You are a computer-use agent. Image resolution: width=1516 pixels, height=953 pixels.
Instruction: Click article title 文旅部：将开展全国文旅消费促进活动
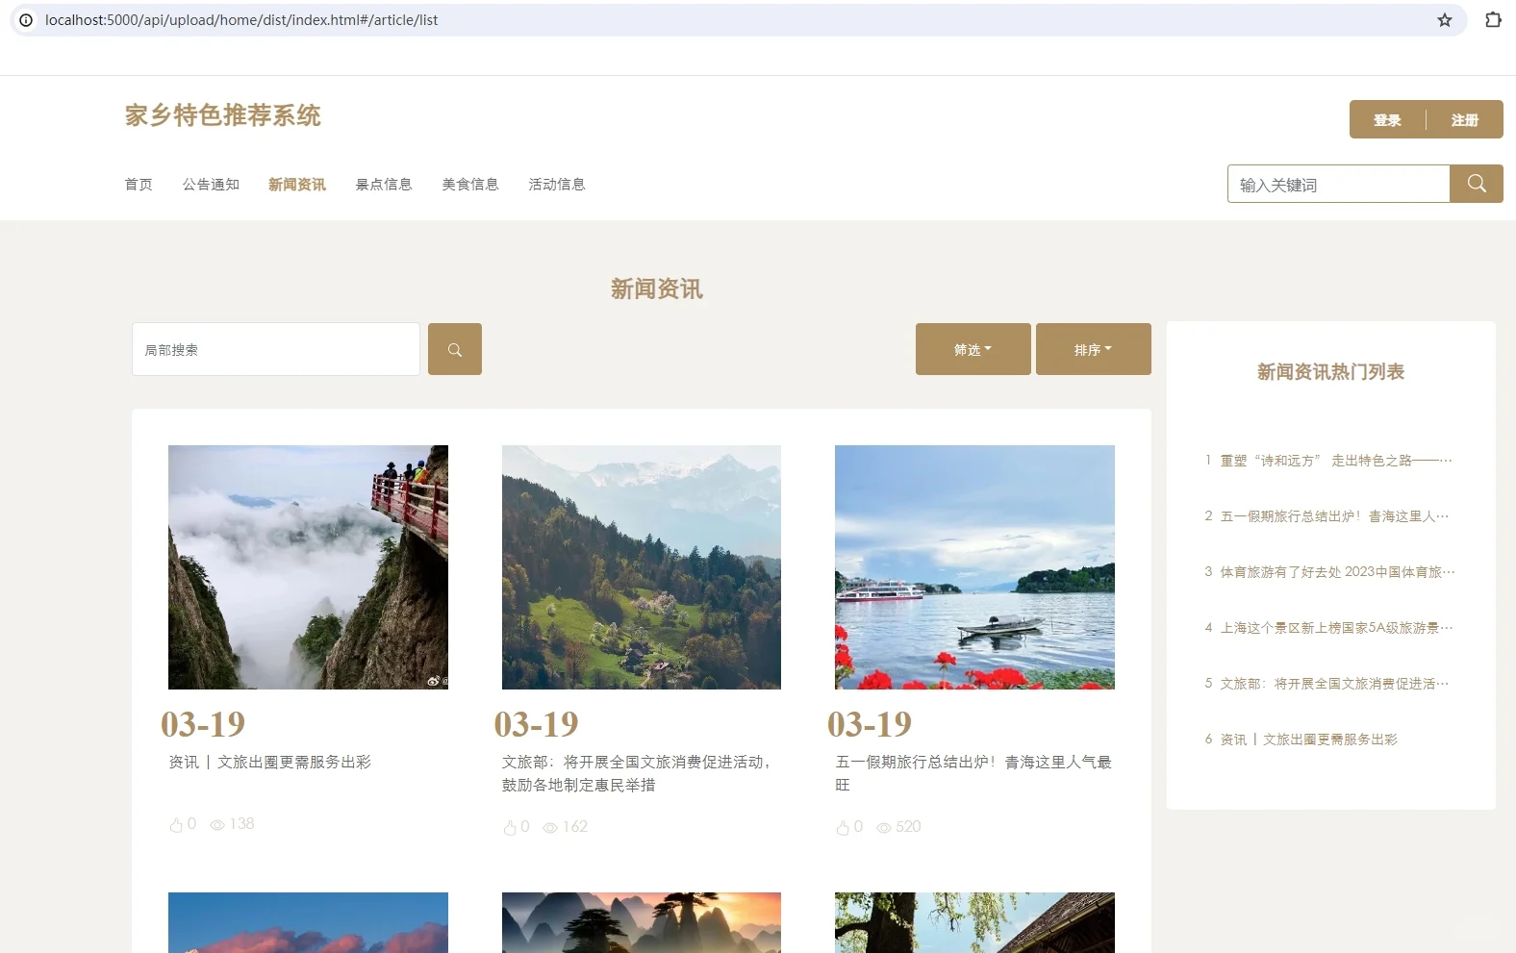coord(638,773)
